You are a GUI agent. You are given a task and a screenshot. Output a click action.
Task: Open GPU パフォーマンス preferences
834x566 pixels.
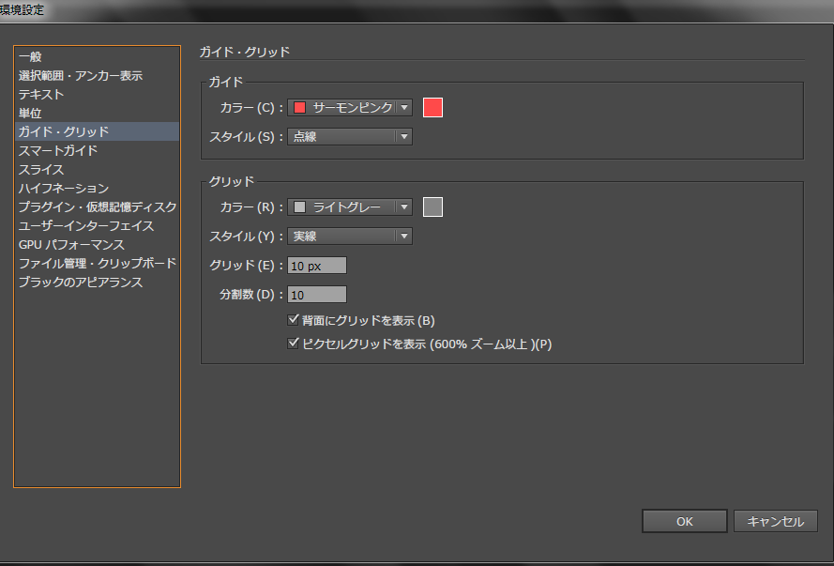coord(97,244)
